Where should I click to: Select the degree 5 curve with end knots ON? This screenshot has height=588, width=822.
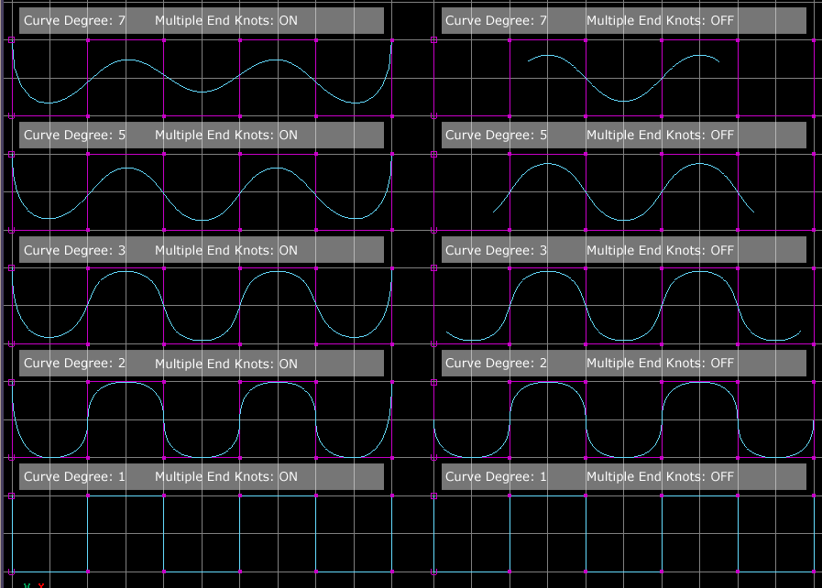point(126,169)
